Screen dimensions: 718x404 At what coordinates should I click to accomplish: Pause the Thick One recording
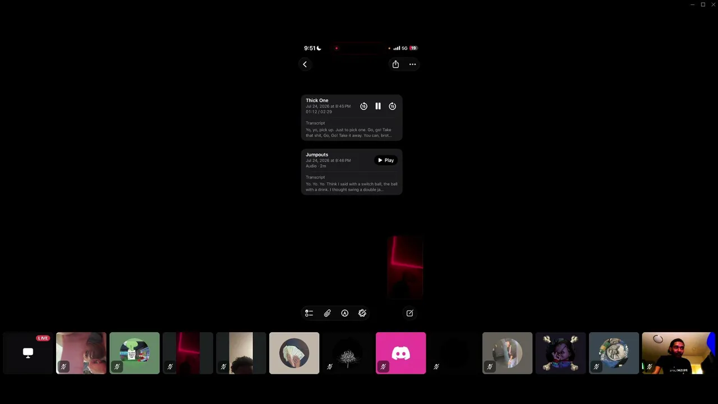[378, 106]
